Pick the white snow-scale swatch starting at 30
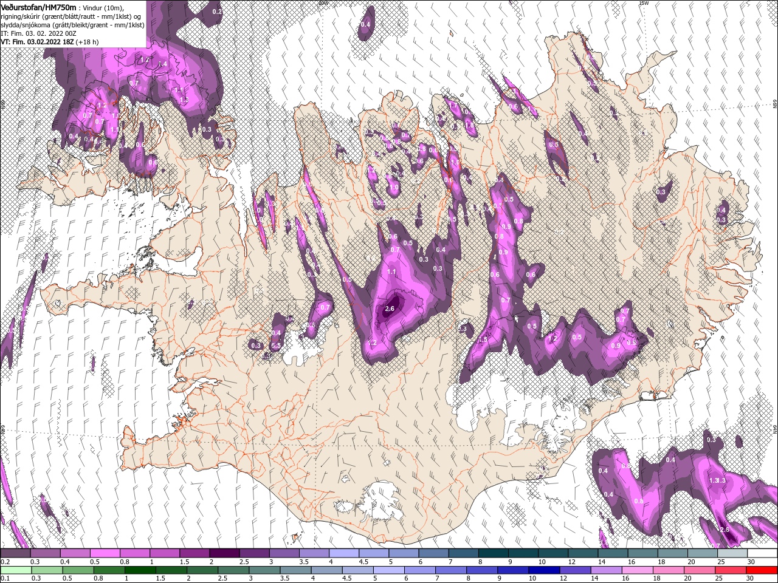 [762, 553]
